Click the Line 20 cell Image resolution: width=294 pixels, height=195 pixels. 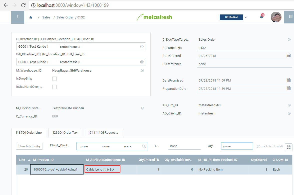(23, 169)
